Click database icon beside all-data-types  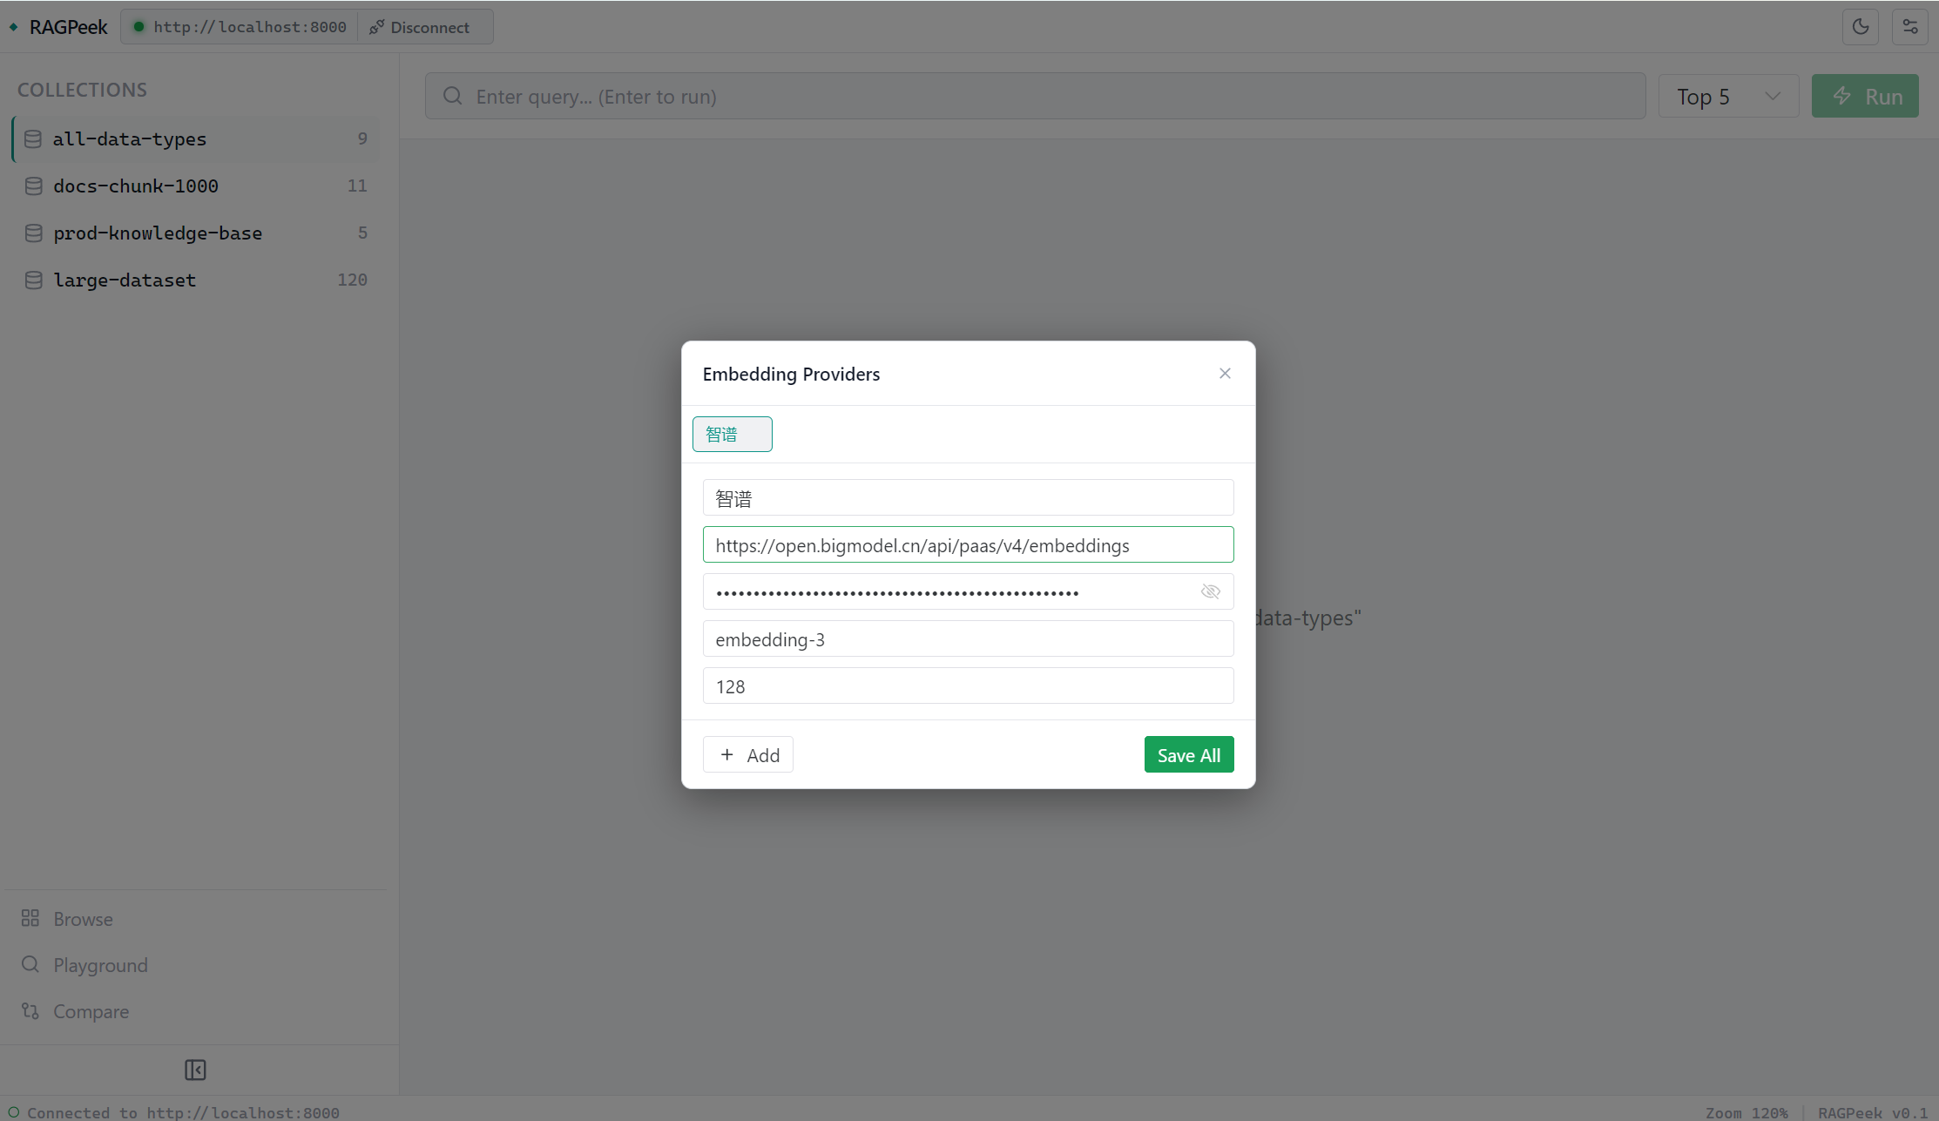tap(33, 139)
